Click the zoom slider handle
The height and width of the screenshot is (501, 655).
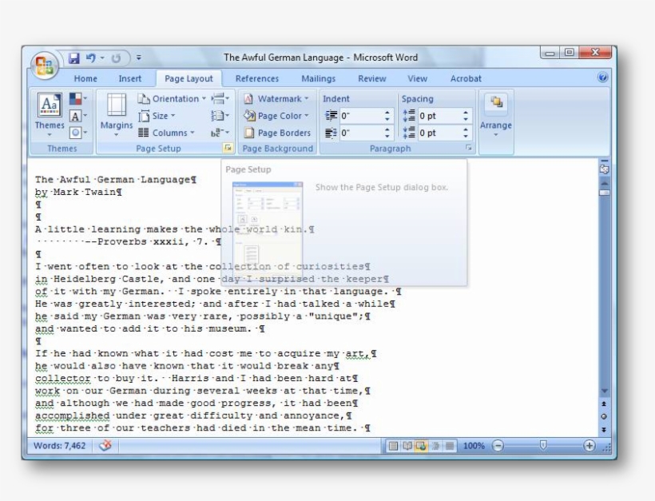point(543,445)
